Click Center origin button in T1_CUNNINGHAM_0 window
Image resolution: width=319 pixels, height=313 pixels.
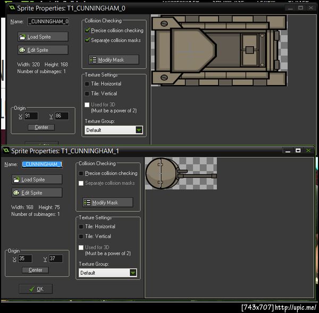(41, 128)
